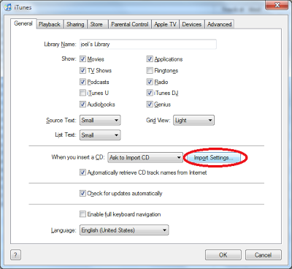Image resolution: width=292 pixels, height=269 pixels.
Task: Click the Library Name text field
Action: (x=148, y=45)
